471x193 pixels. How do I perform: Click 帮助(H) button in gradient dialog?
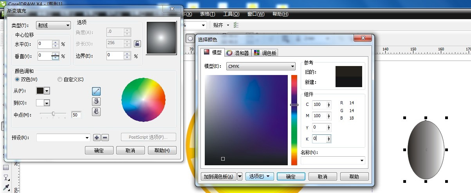(162, 150)
